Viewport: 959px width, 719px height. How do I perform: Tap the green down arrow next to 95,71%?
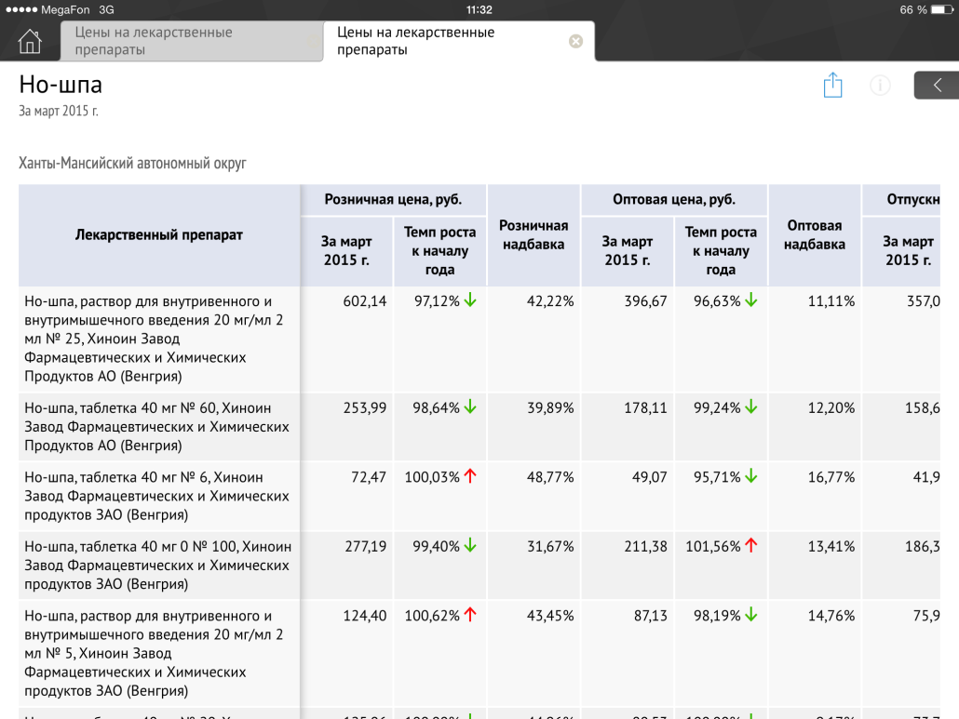pyautogui.click(x=751, y=476)
